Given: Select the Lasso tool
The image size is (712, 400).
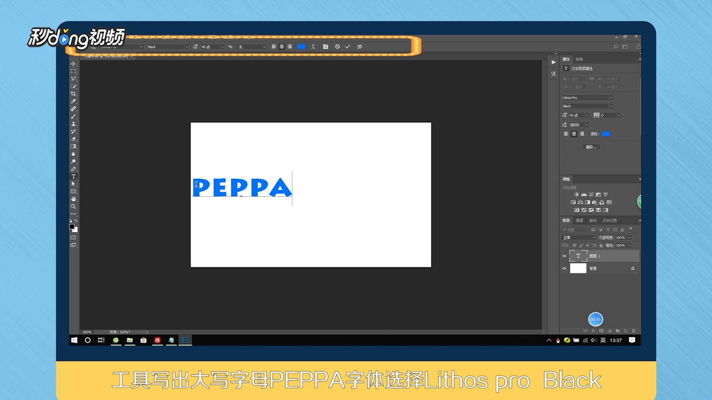Looking at the screenshot, I should (73, 79).
